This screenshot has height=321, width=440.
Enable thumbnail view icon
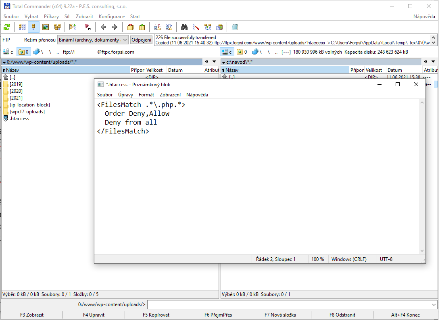46,27
